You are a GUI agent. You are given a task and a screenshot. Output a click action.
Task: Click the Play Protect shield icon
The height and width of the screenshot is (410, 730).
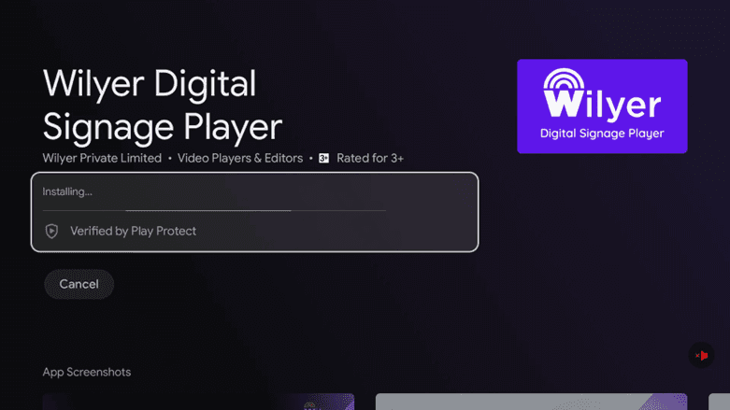tap(51, 231)
